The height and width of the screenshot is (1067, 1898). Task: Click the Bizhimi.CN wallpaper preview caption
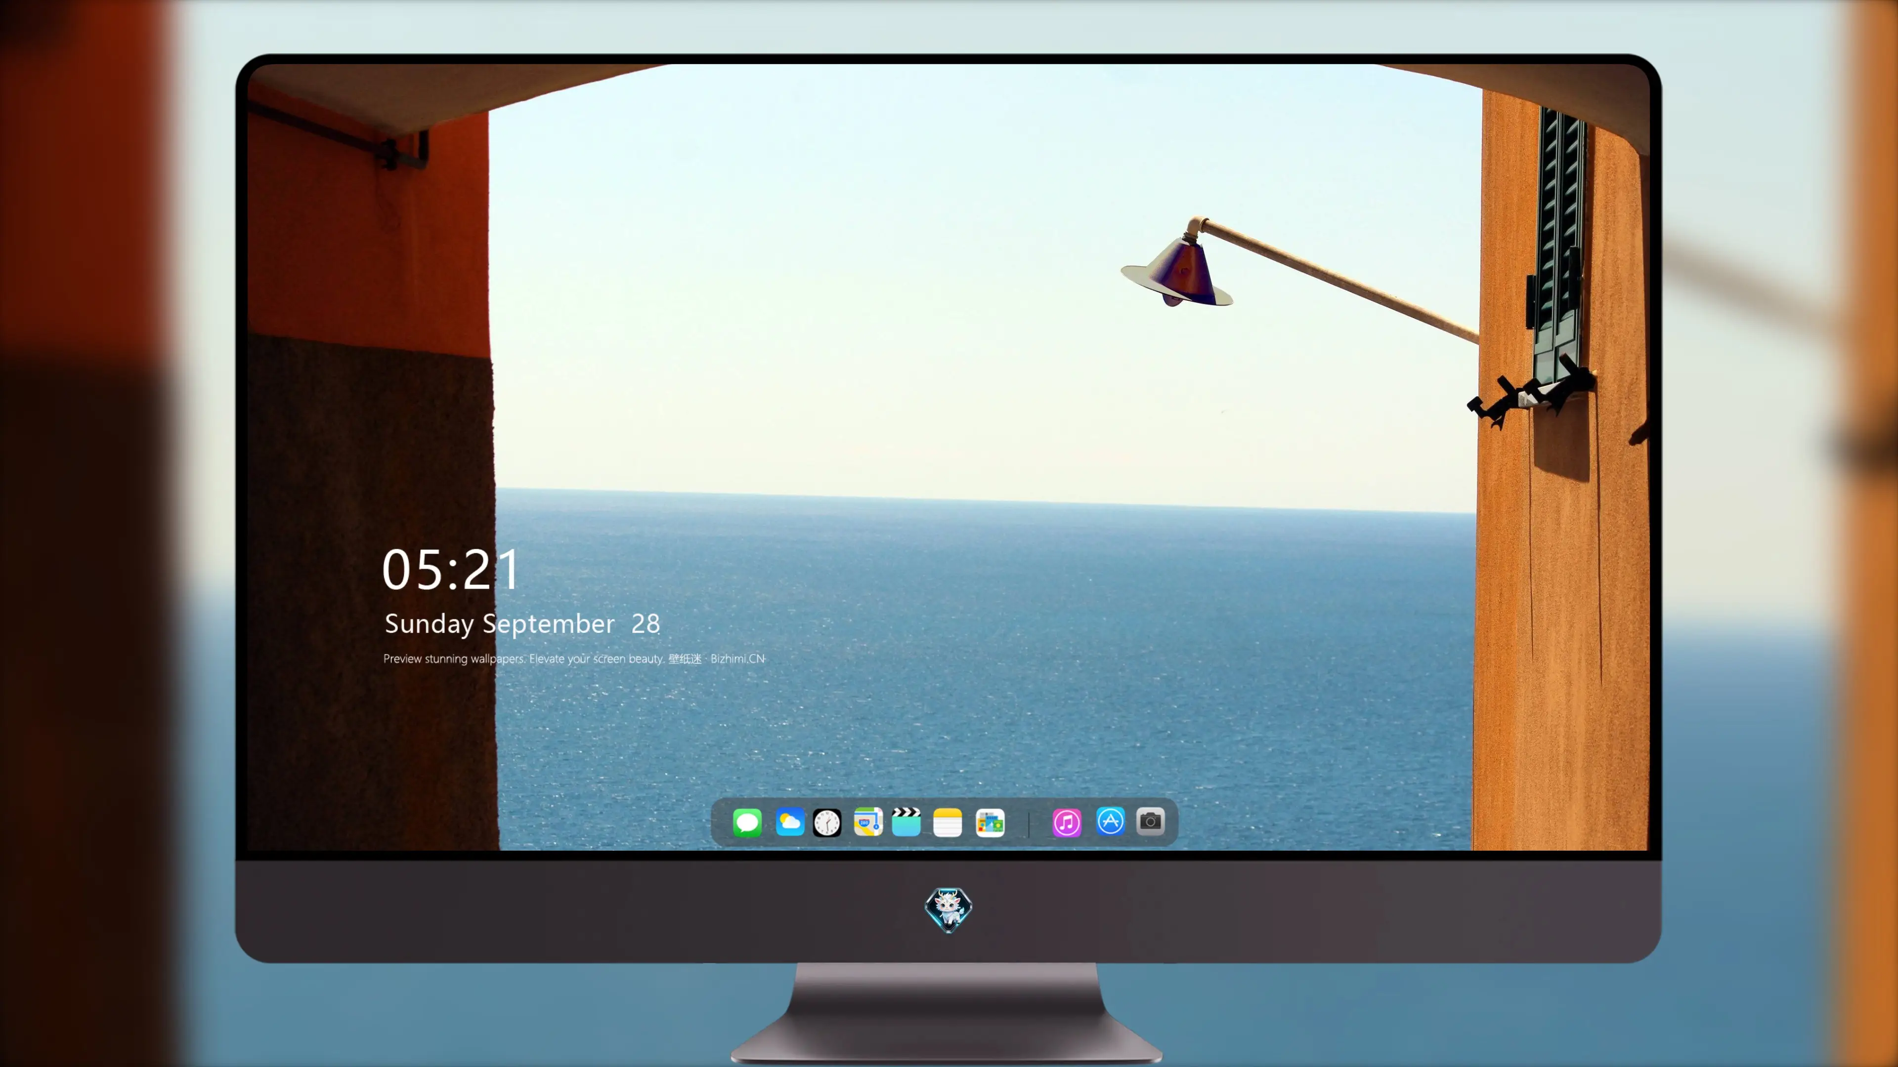pos(575,658)
